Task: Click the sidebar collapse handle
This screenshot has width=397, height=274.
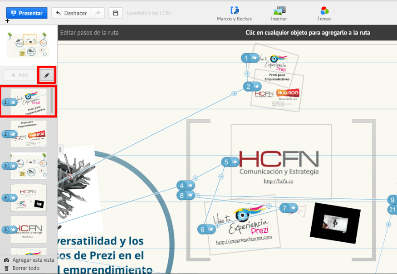Action: 60,149
